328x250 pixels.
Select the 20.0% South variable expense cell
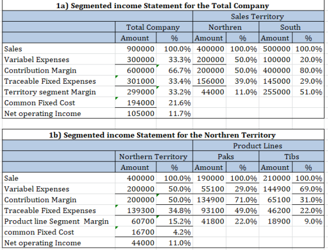coord(308,60)
